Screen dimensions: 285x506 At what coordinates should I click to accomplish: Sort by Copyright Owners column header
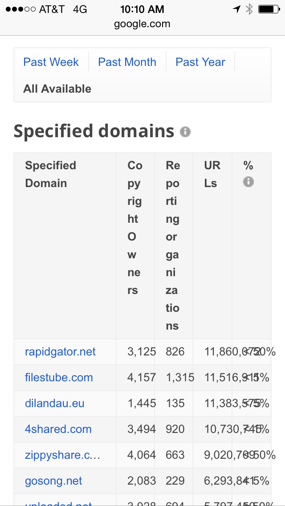click(134, 228)
